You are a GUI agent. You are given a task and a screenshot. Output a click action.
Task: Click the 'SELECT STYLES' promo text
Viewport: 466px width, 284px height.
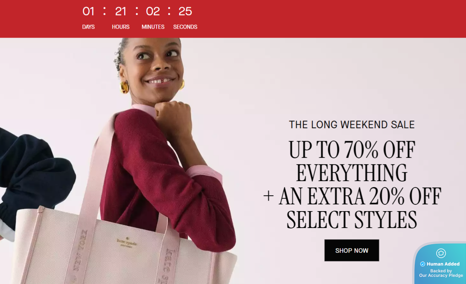[x=352, y=220]
